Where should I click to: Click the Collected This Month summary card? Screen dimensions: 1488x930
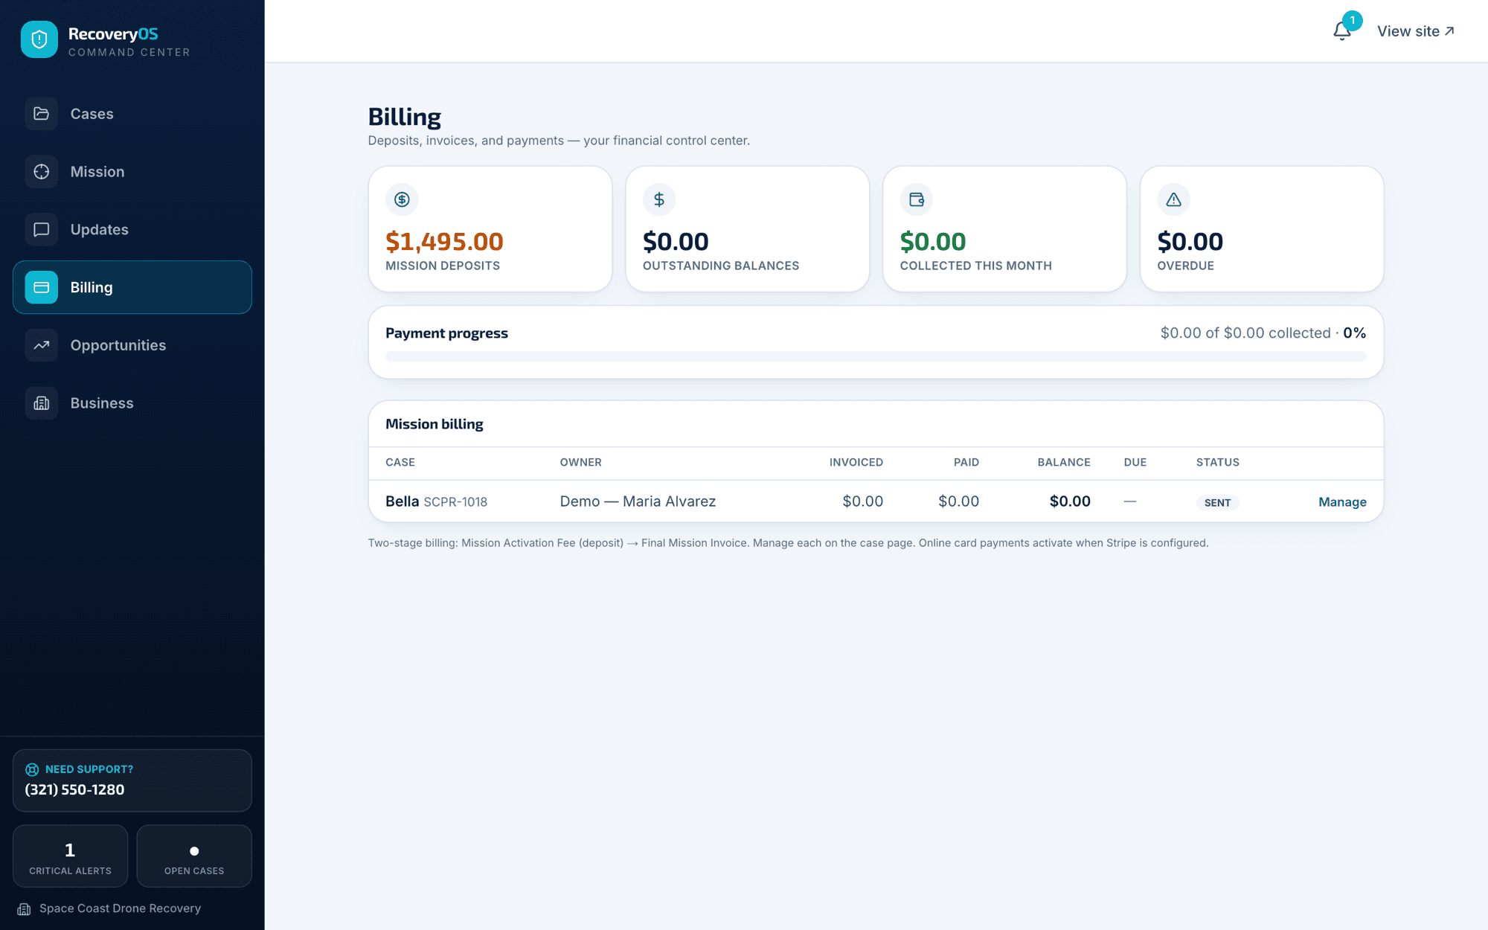tap(1004, 229)
